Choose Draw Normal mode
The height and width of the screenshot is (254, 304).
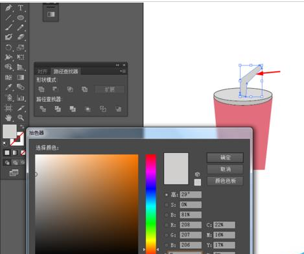[7, 163]
